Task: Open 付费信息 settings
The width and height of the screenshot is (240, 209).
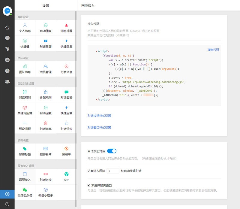Action: coord(66,69)
